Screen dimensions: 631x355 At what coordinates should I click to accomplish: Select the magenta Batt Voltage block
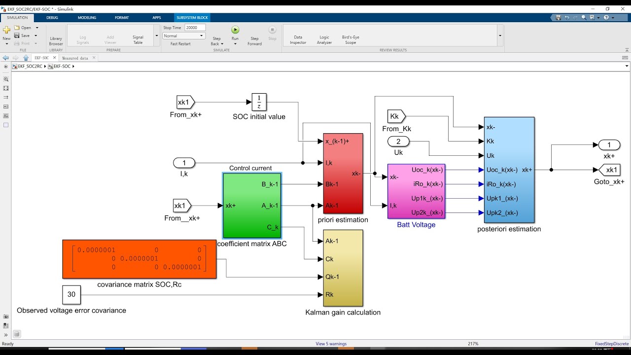417,191
